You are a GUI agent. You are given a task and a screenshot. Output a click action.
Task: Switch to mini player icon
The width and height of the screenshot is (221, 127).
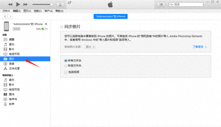(x=69, y=2)
